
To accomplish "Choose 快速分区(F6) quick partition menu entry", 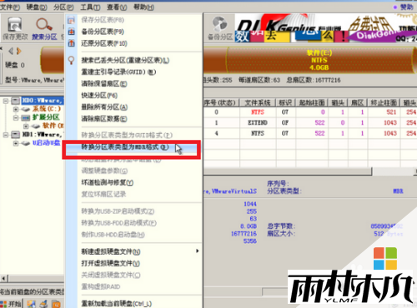I will point(99,96).
